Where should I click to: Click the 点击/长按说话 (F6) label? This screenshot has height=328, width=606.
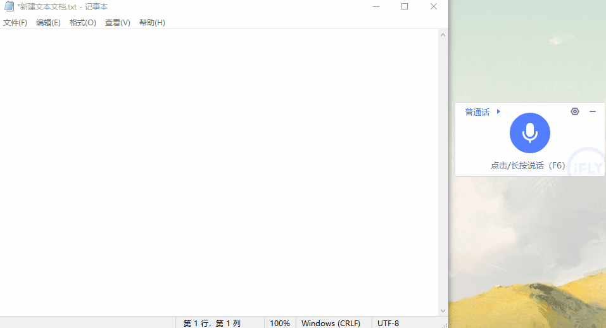click(527, 165)
